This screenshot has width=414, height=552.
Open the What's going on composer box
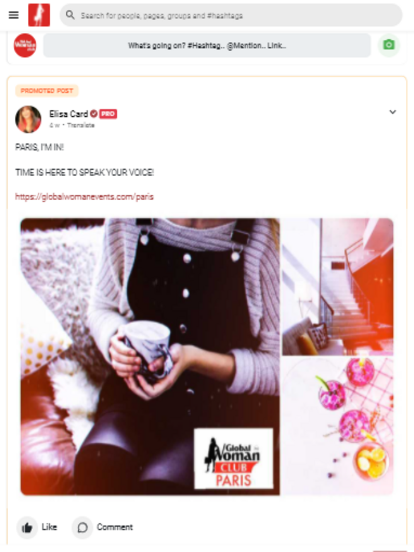click(x=207, y=46)
